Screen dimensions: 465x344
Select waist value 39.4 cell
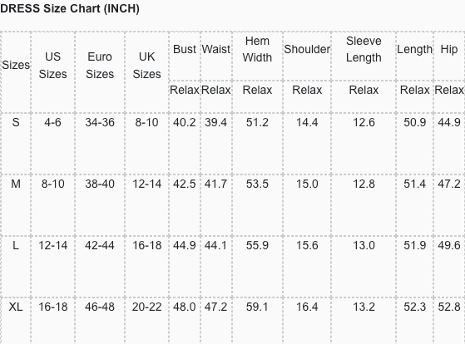click(215, 122)
